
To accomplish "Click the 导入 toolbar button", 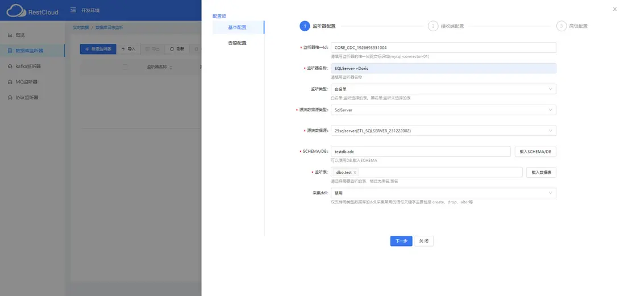I will [128, 49].
